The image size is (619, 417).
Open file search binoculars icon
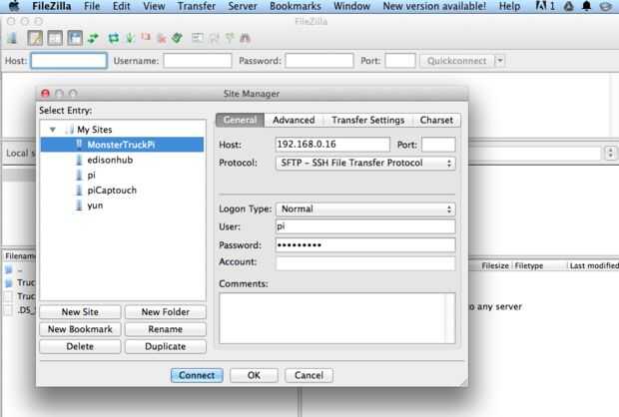coord(246,38)
